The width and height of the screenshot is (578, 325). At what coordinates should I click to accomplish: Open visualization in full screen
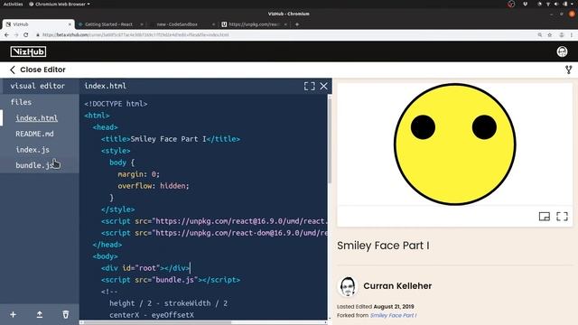562,217
